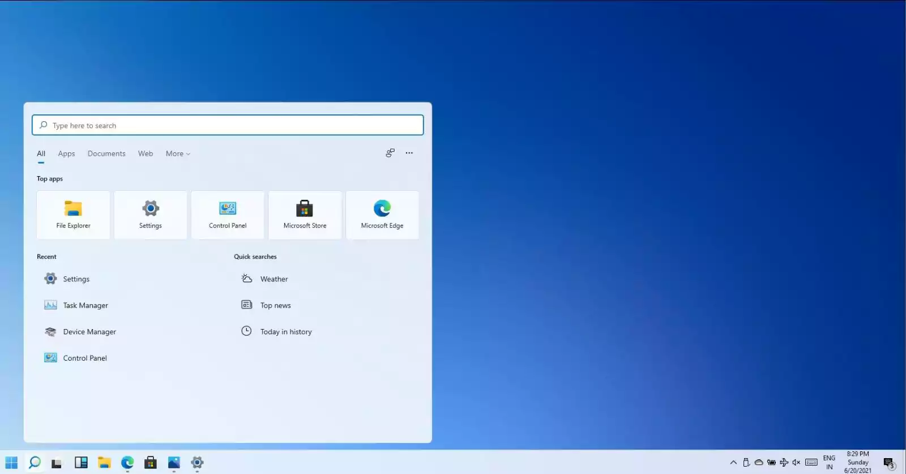This screenshot has width=906, height=474.
Task: Click the OneDrive cloud tray icon
Action: pyautogui.click(x=759, y=463)
